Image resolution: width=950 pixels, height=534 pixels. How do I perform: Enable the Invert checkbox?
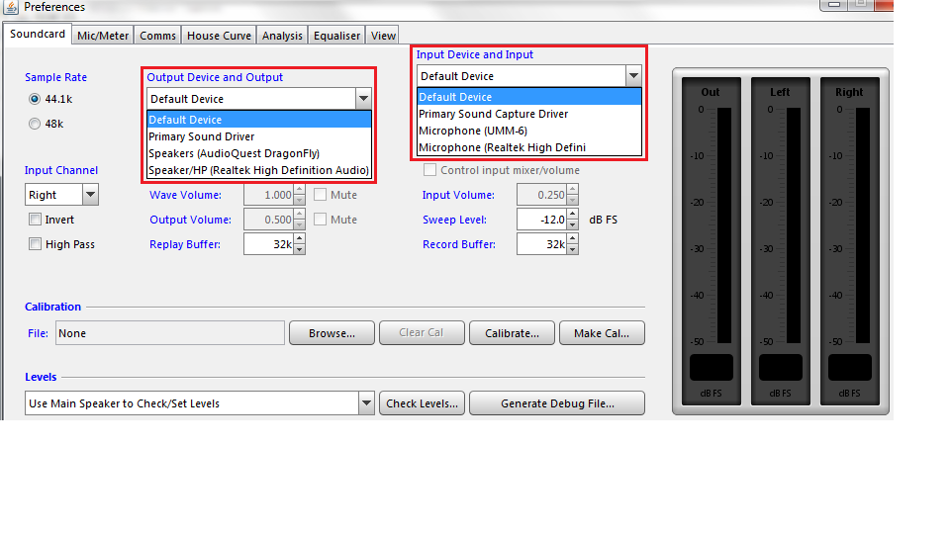click(x=36, y=220)
